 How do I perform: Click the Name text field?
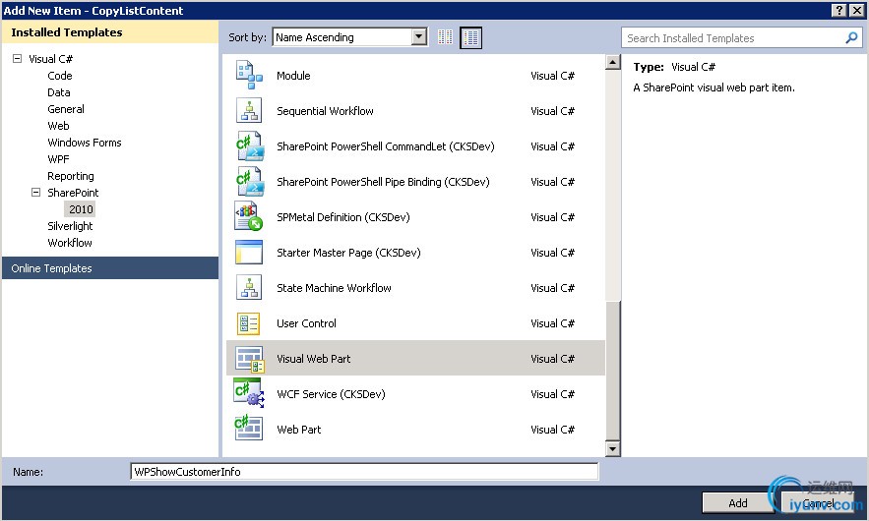point(364,472)
